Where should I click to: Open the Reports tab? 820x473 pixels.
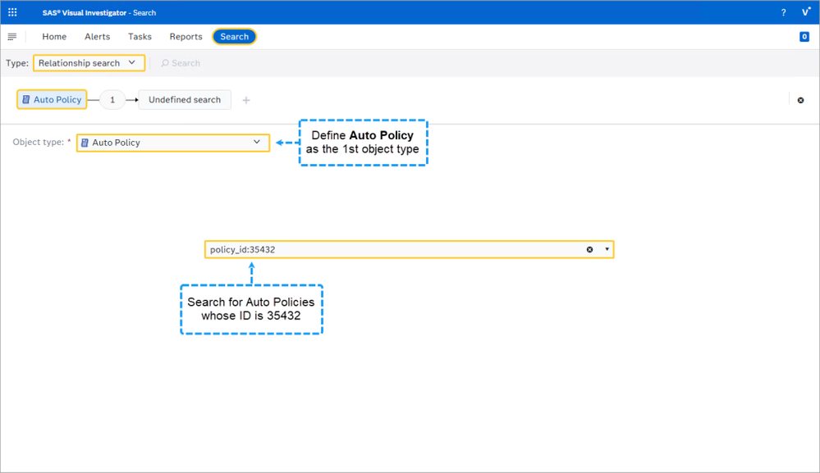click(x=186, y=37)
